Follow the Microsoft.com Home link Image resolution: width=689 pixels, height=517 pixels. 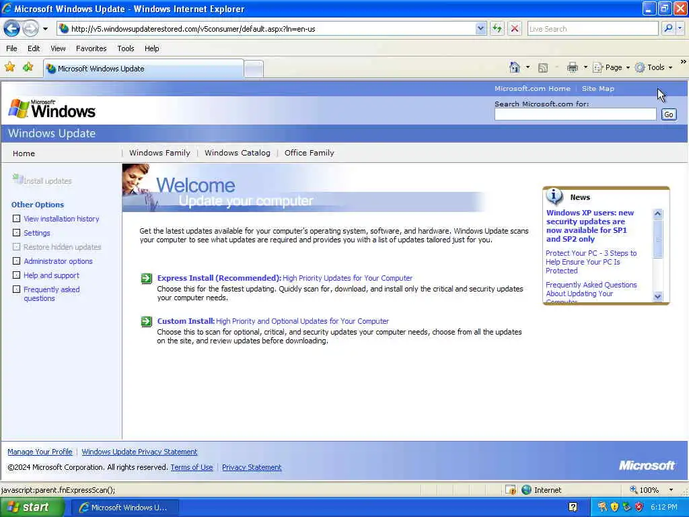tap(532, 88)
